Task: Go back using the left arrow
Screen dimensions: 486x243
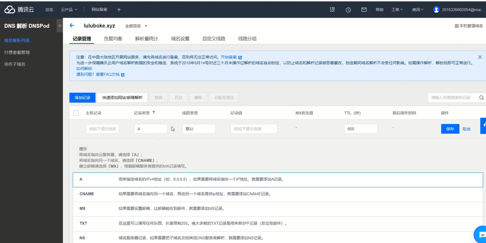Action: 72,25
